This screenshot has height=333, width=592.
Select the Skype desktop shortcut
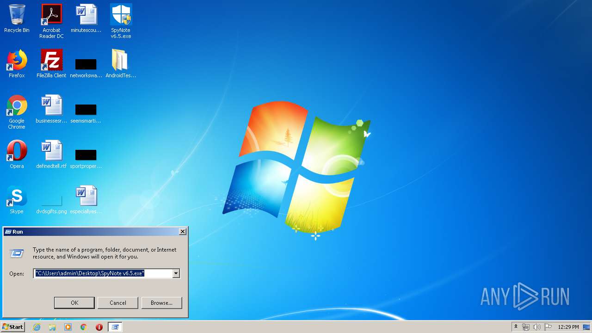click(17, 200)
